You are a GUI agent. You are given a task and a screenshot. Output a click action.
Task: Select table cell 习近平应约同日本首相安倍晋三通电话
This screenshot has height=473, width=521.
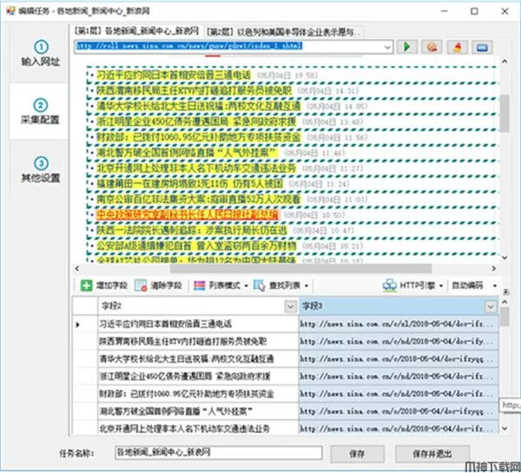point(198,324)
